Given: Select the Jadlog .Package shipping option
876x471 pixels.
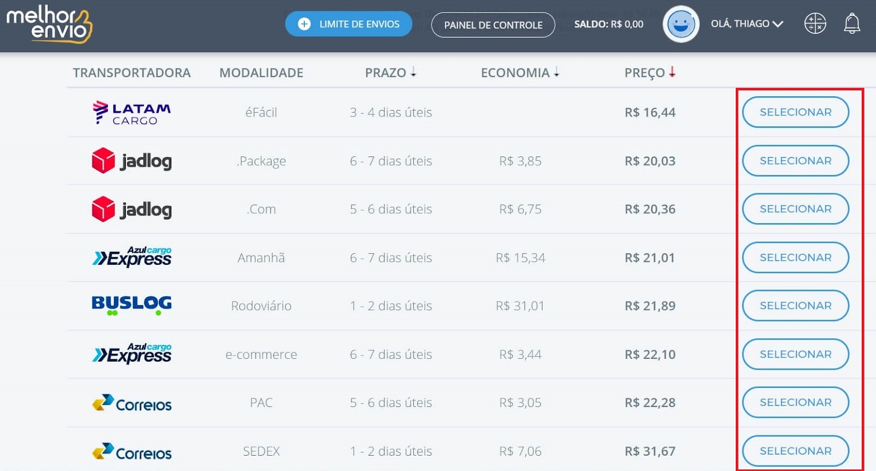Looking at the screenshot, I should 795,161.
